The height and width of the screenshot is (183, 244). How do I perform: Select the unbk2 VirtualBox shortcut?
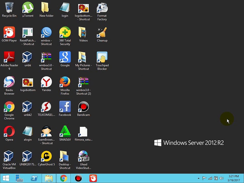point(28,109)
